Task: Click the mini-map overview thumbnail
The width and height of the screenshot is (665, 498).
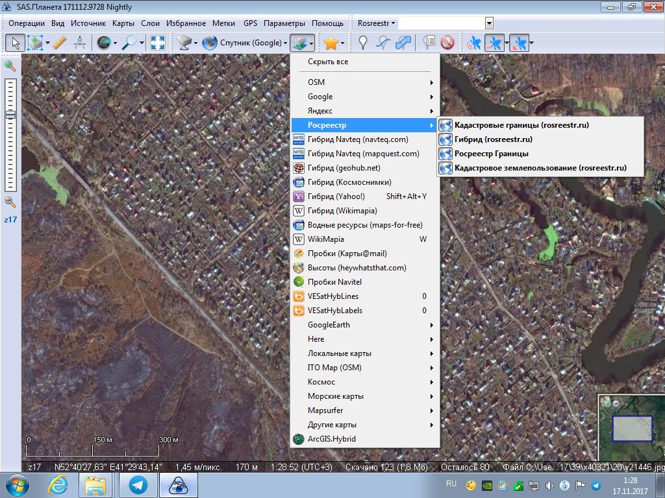Action: [x=631, y=428]
